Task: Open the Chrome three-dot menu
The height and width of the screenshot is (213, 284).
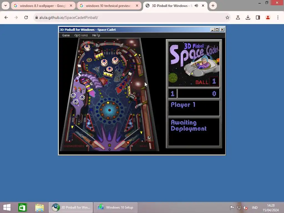Action: pos(278,17)
